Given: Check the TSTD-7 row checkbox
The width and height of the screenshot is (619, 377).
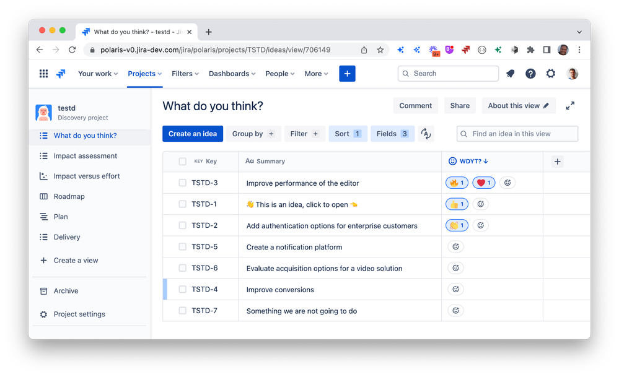Looking at the screenshot, I should coord(182,310).
